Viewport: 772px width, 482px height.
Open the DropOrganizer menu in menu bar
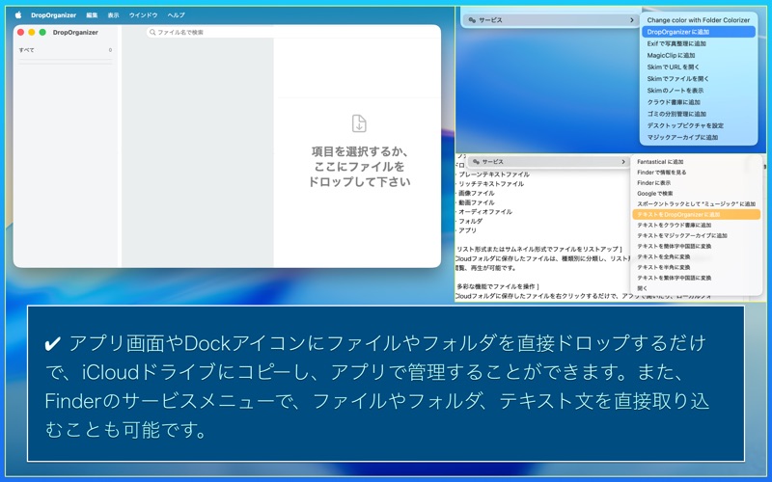(x=53, y=15)
